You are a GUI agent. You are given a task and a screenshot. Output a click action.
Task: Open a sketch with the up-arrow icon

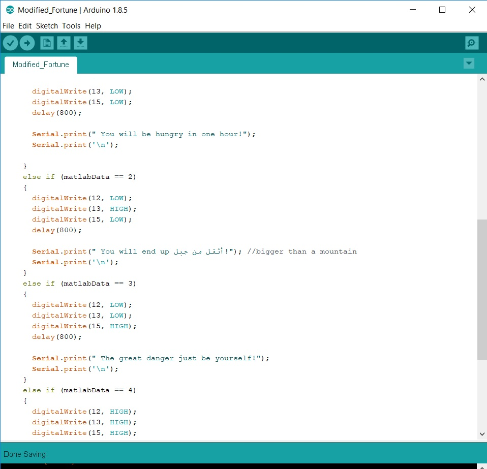64,43
